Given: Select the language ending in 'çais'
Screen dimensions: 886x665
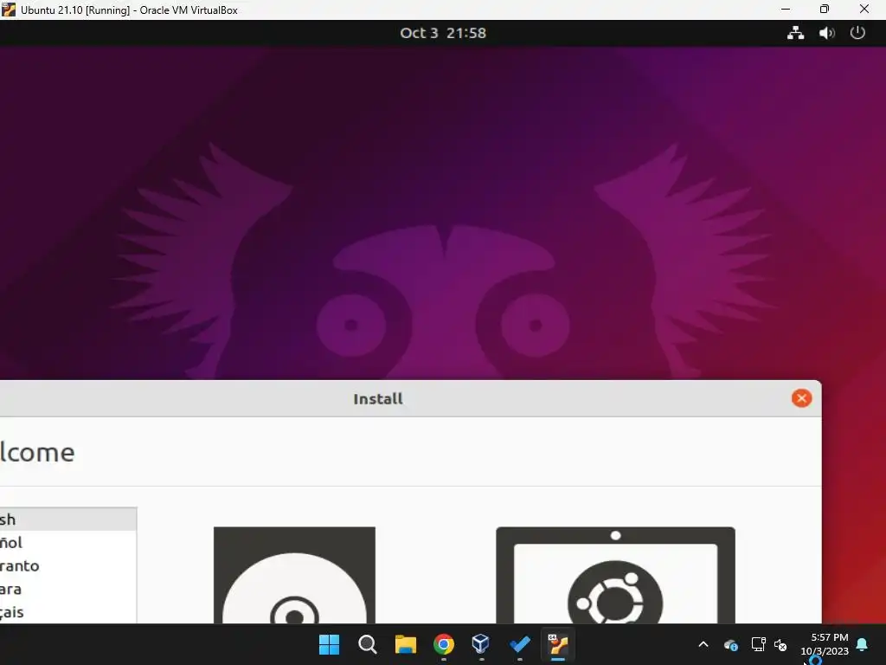Looking at the screenshot, I should (x=67, y=612).
